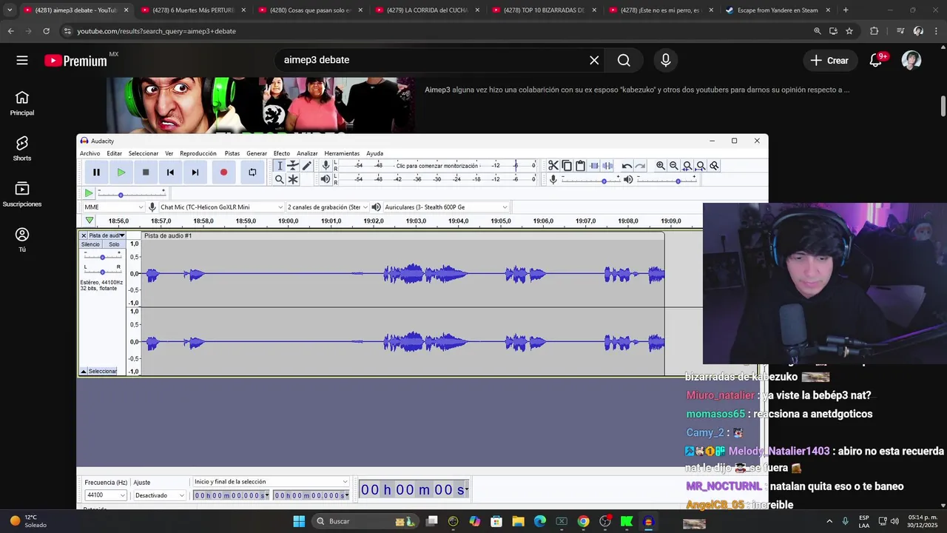Open the Frecuencia 44100 dropdown

[x=106, y=495]
